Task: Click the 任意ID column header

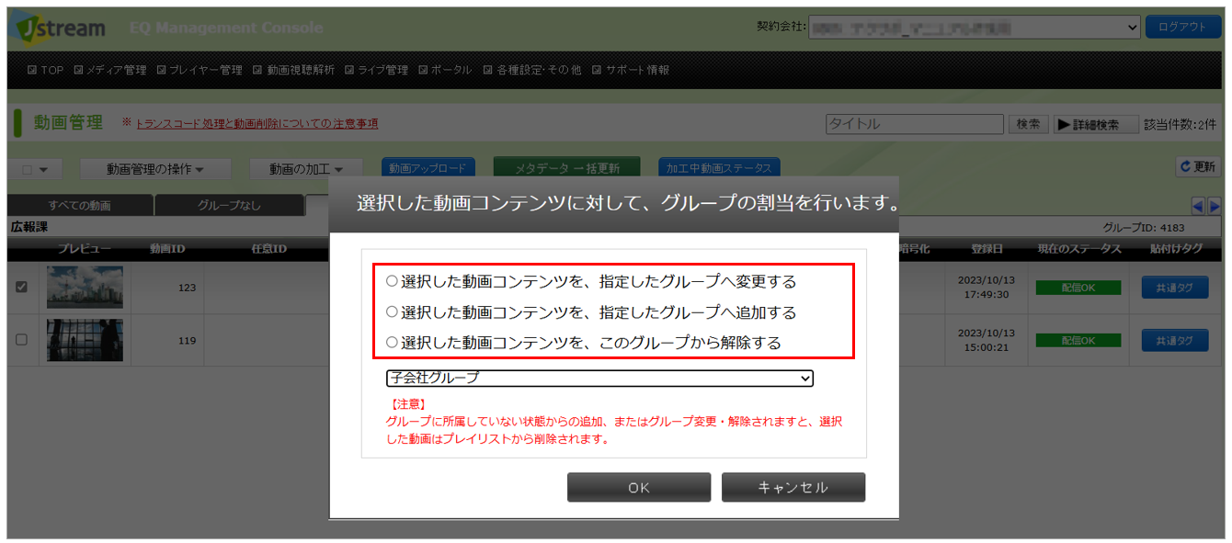Action: 268,249
